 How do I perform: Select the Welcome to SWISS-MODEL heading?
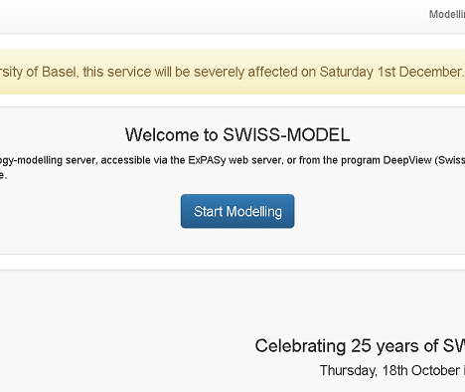coord(237,134)
